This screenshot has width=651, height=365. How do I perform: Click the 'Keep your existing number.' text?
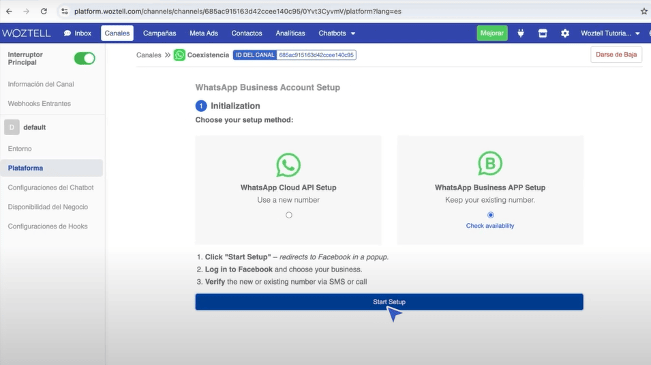(x=490, y=200)
